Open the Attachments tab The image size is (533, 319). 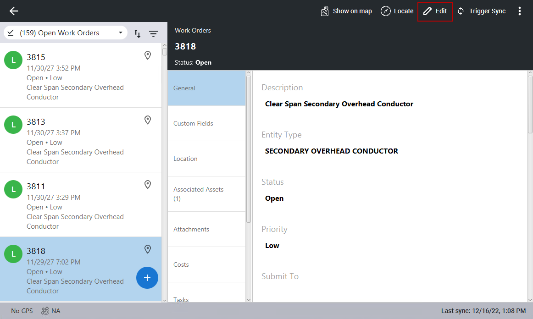click(206, 229)
